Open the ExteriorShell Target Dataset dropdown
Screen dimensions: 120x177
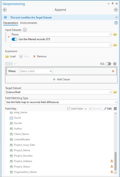58,92
